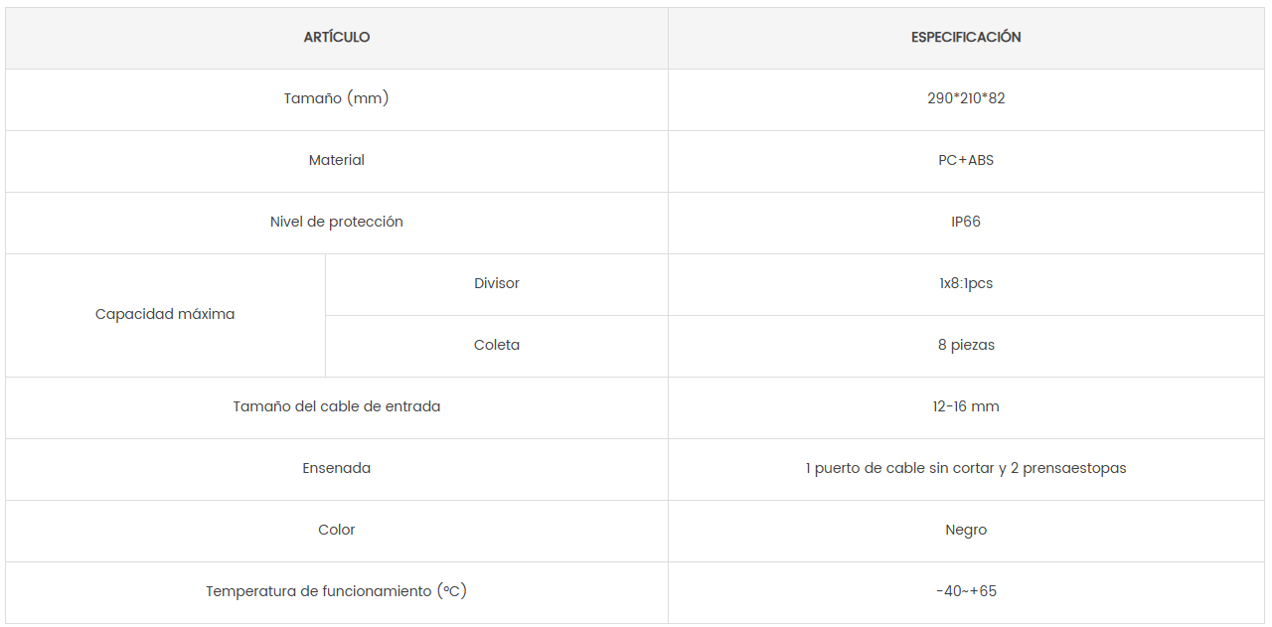Click the -40~+65 temperature value

click(966, 591)
